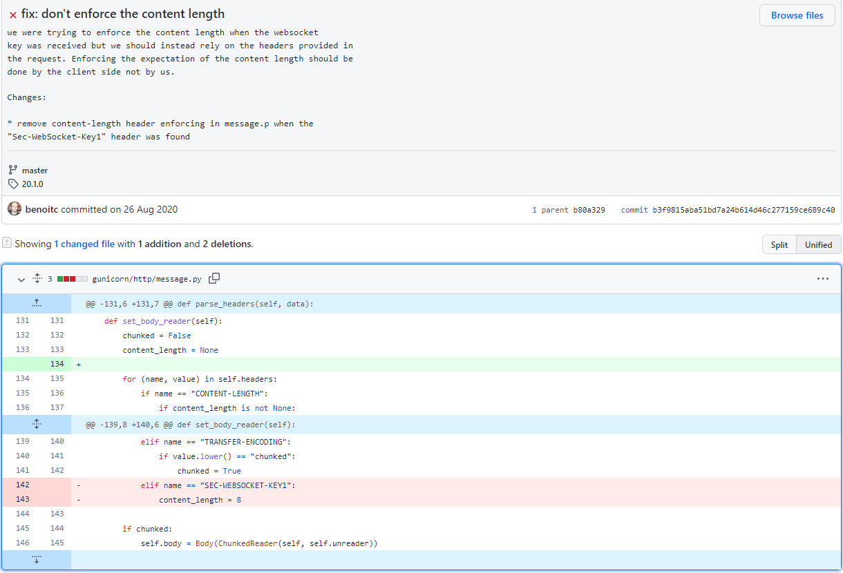The image size is (843, 573).
Task: Select line number 134 in the diff
Action: [57, 364]
